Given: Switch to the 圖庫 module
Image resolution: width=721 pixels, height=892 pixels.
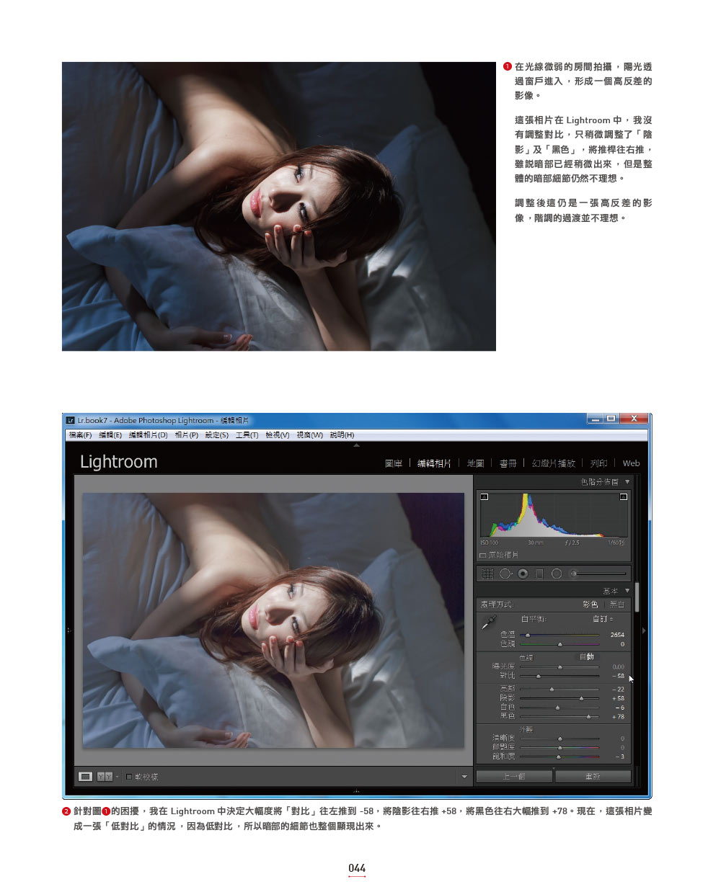Looking at the screenshot, I should click(394, 463).
